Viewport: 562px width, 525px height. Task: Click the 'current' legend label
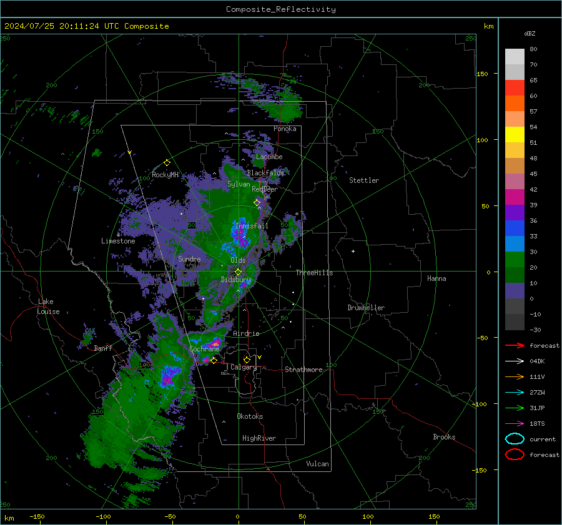click(x=543, y=439)
